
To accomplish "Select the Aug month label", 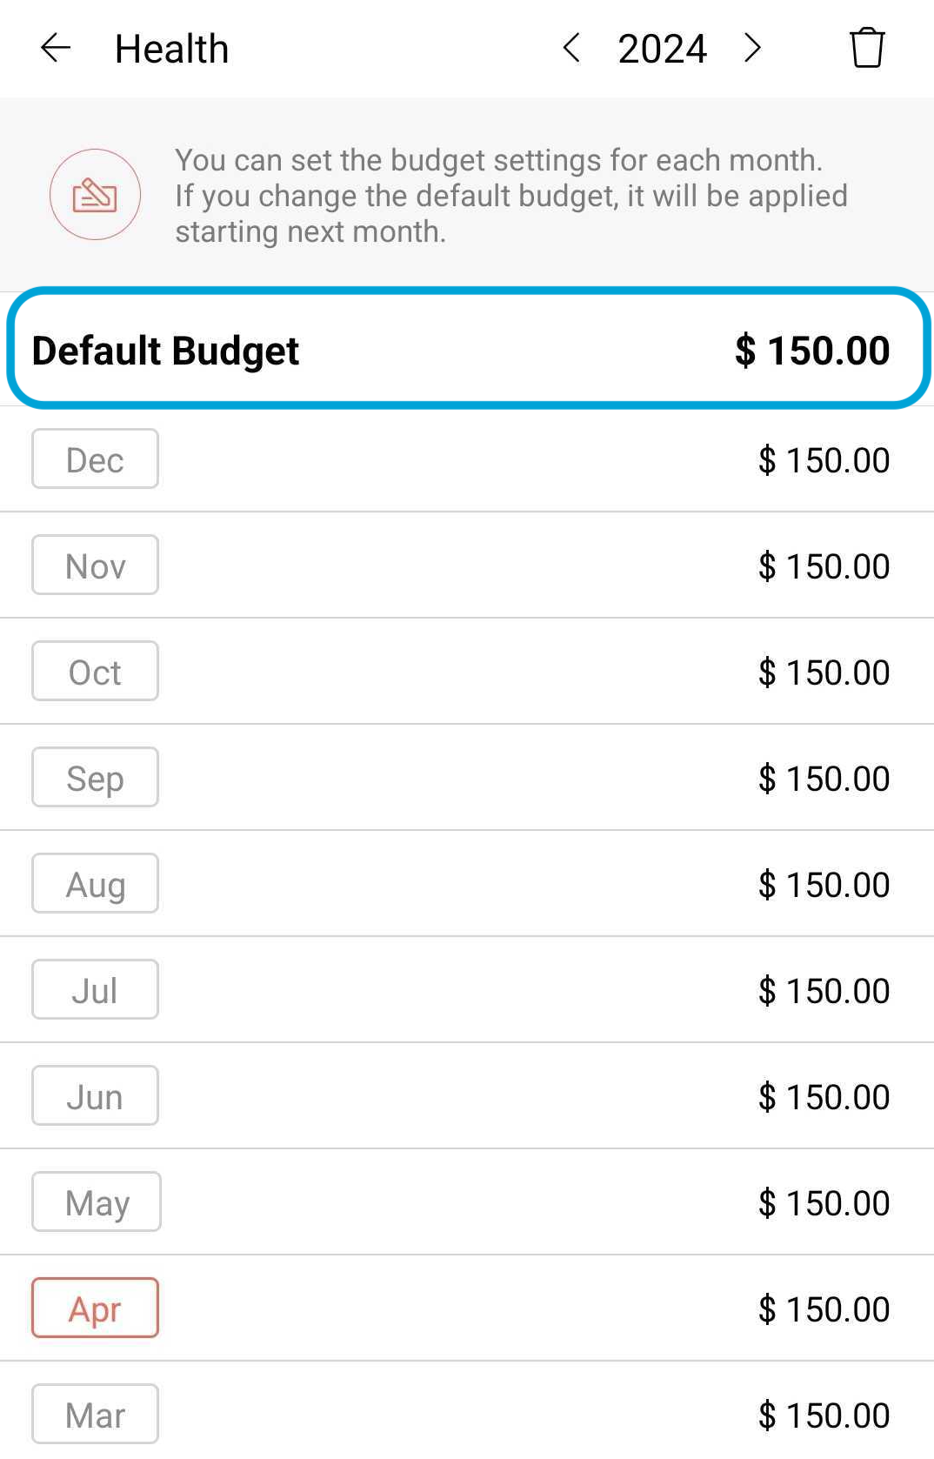I will (95, 884).
